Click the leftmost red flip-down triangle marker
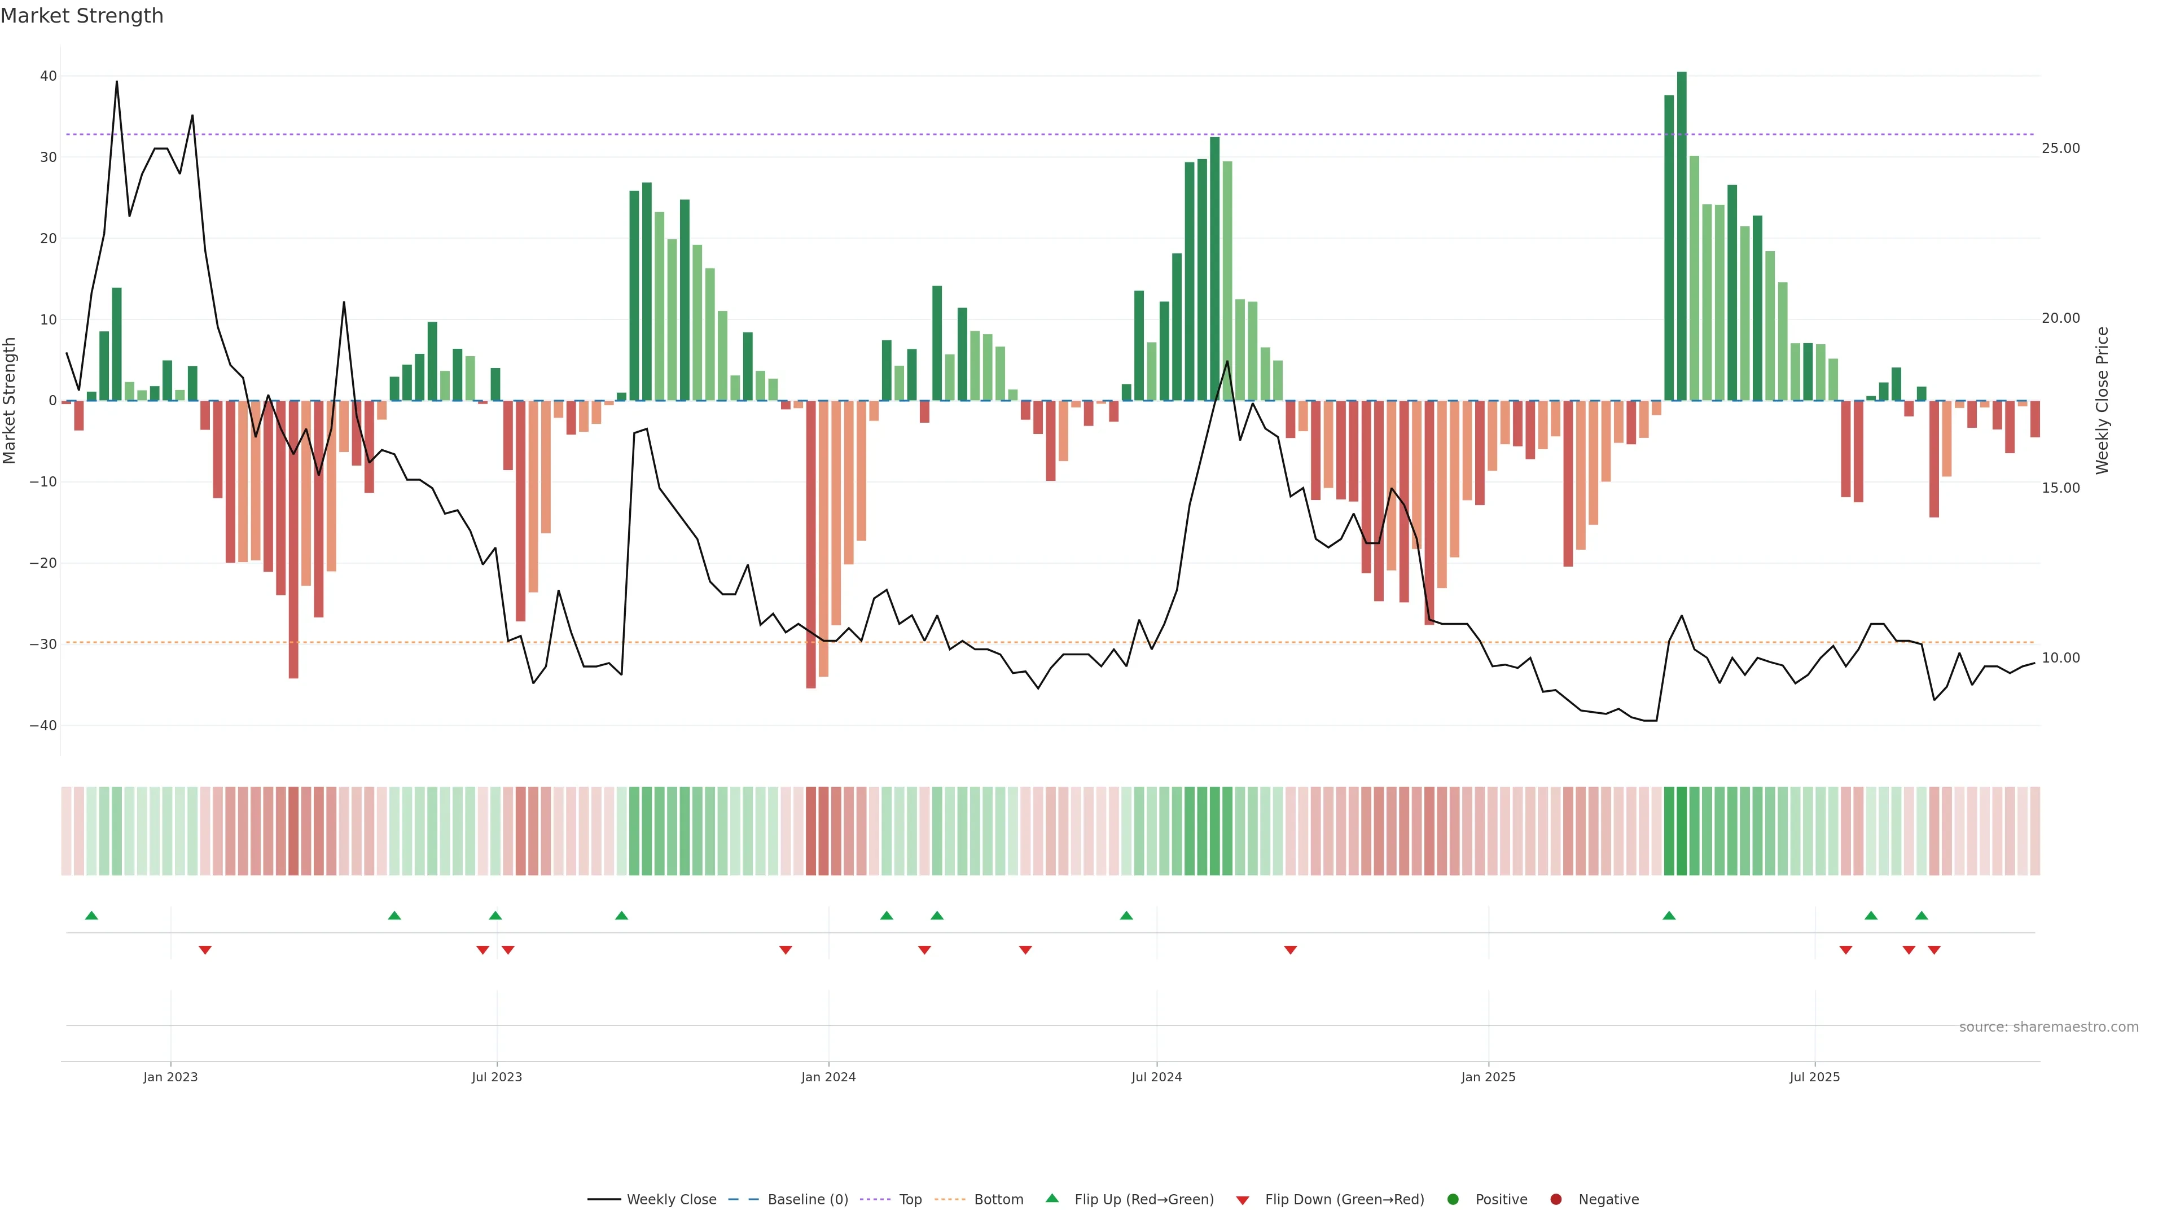This screenshot has width=2167, height=1219. coord(205,950)
